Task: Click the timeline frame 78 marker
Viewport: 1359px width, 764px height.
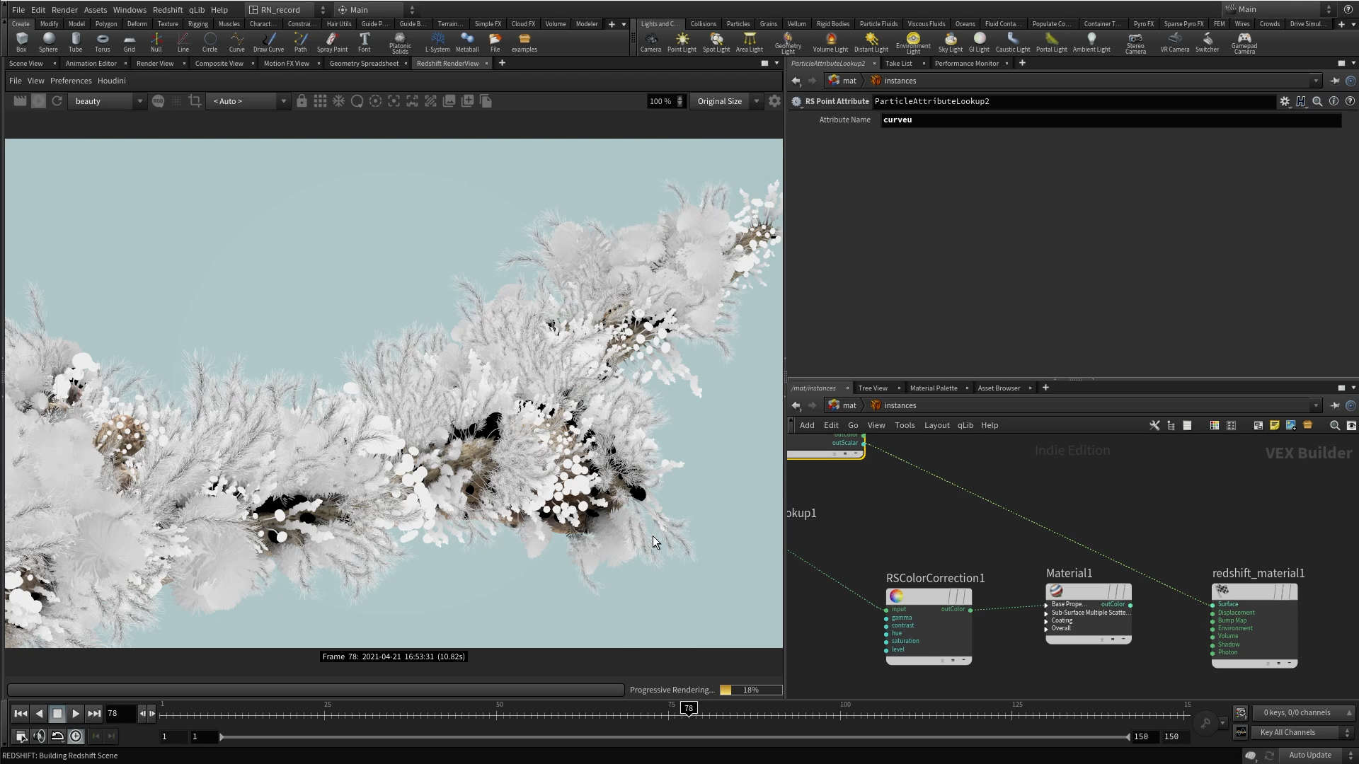Action: pyautogui.click(x=689, y=708)
